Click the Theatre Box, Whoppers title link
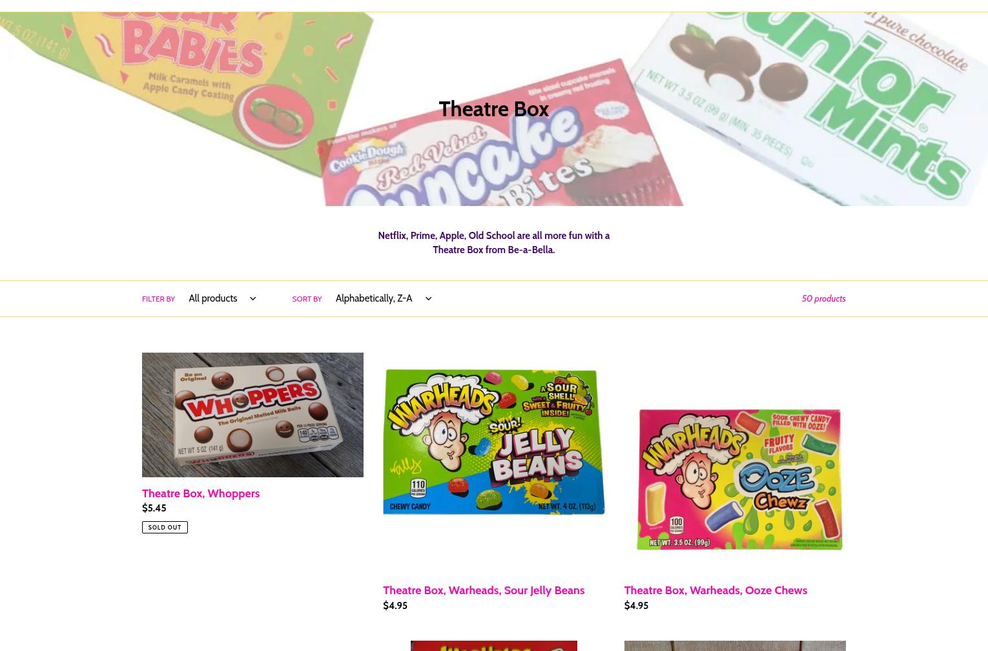 (201, 493)
